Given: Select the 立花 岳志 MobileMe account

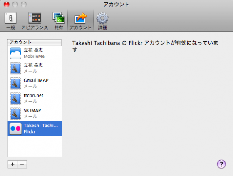Looking at the screenshot, I should click(35, 53).
